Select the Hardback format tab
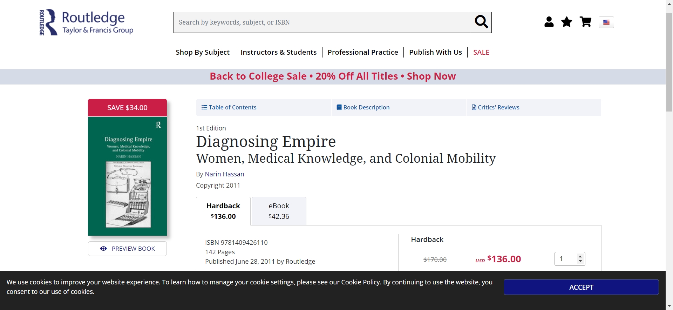The width and height of the screenshot is (673, 310). (223, 211)
